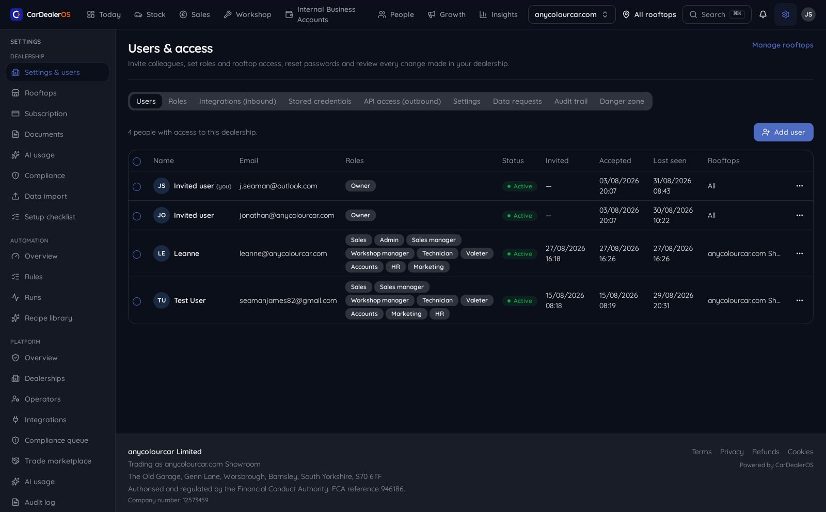The width and height of the screenshot is (826, 512).
Task: Click the Growth megaphone icon
Action: 432,14
